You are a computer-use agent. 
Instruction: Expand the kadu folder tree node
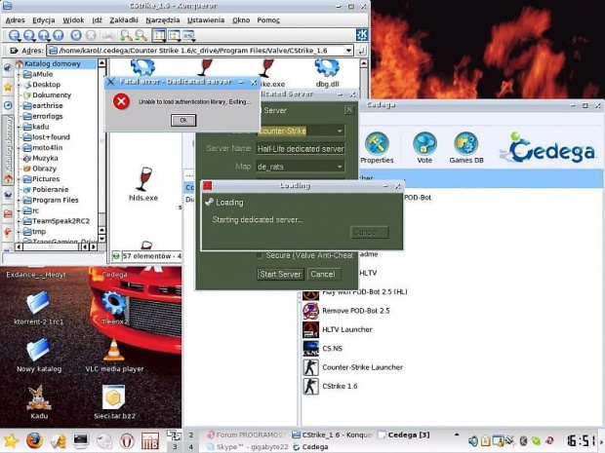19,127
